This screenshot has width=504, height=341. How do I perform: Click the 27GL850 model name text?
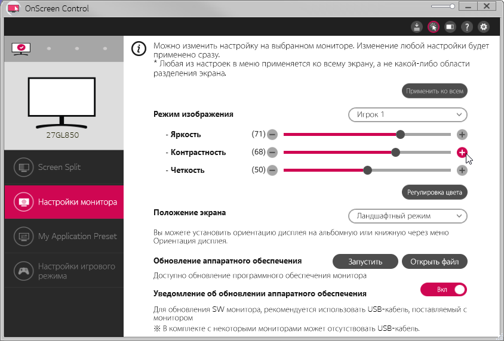62,135
